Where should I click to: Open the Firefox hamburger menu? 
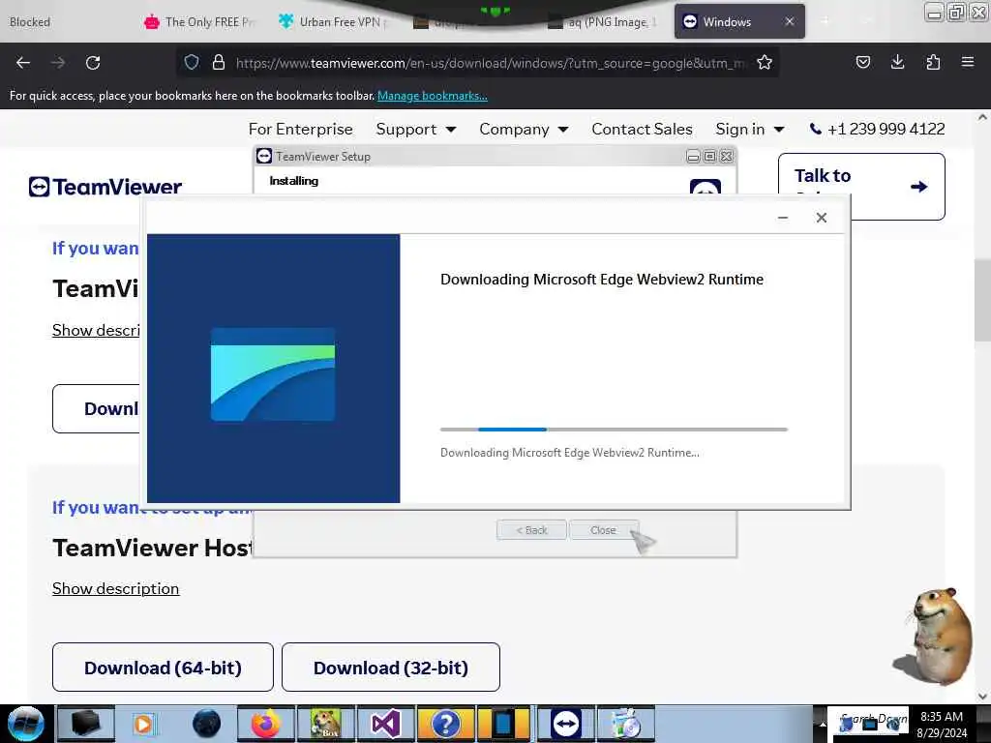(968, 62)
